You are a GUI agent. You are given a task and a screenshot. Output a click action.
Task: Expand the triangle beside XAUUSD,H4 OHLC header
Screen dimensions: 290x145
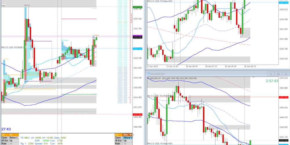[148, 78]
